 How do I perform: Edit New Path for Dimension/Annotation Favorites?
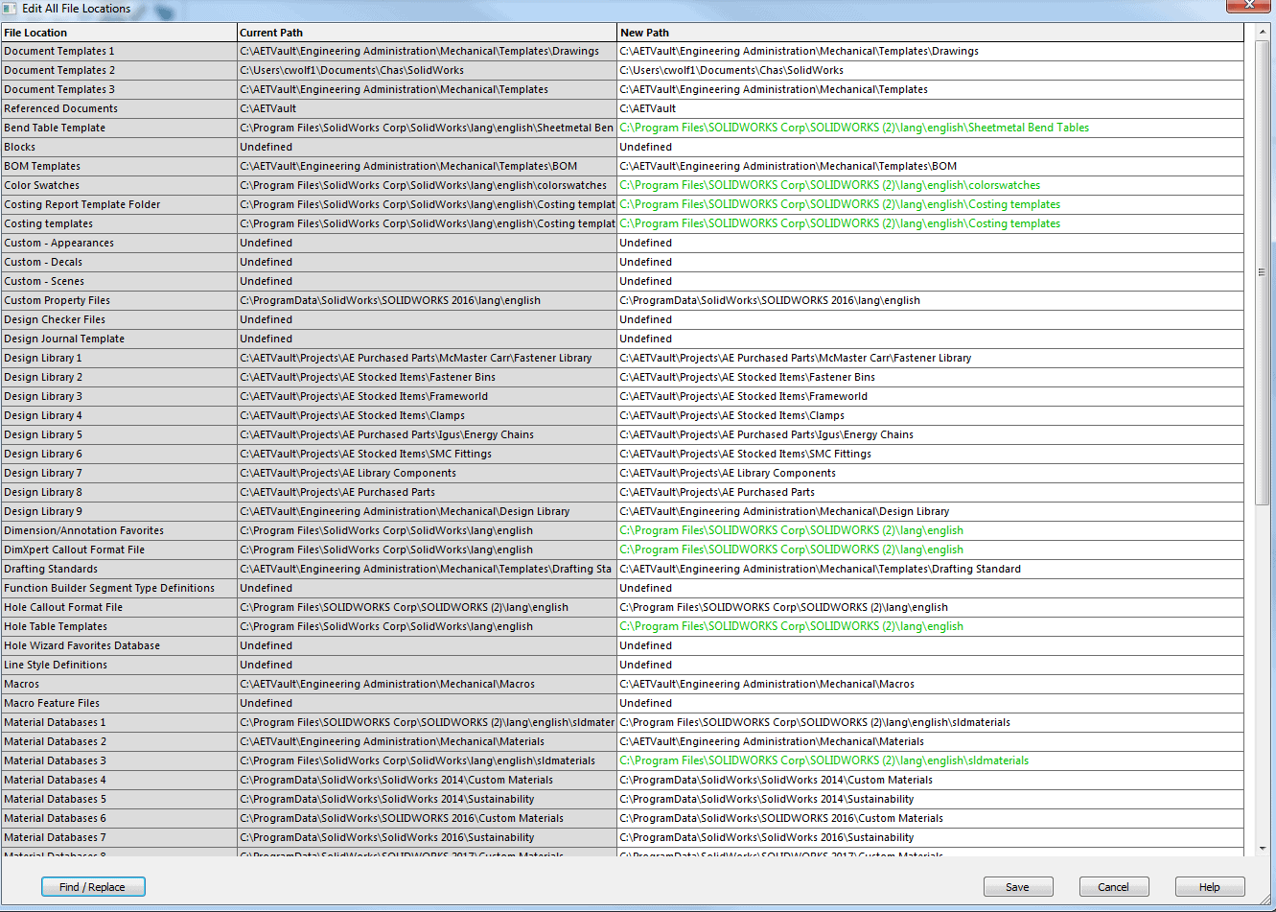(x=930, y=530)
